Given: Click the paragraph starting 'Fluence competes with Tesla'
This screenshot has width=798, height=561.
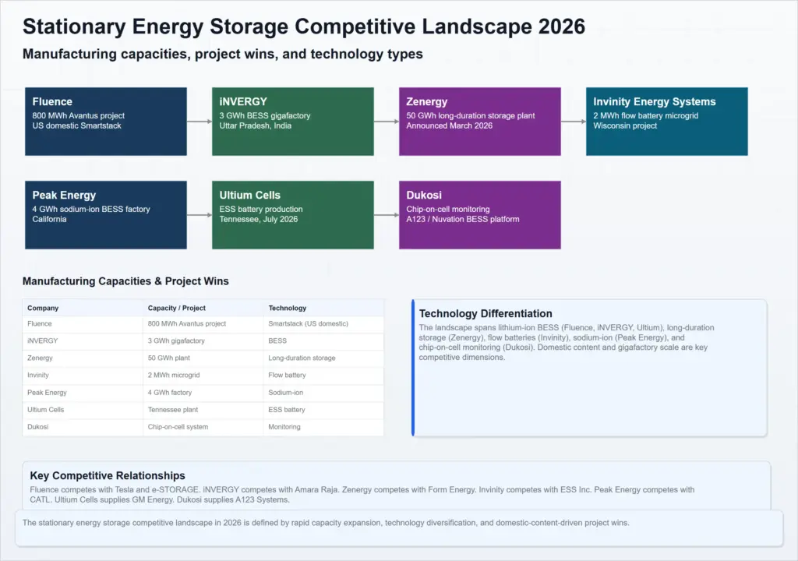Looking at the screenshot, I should 362,495.
